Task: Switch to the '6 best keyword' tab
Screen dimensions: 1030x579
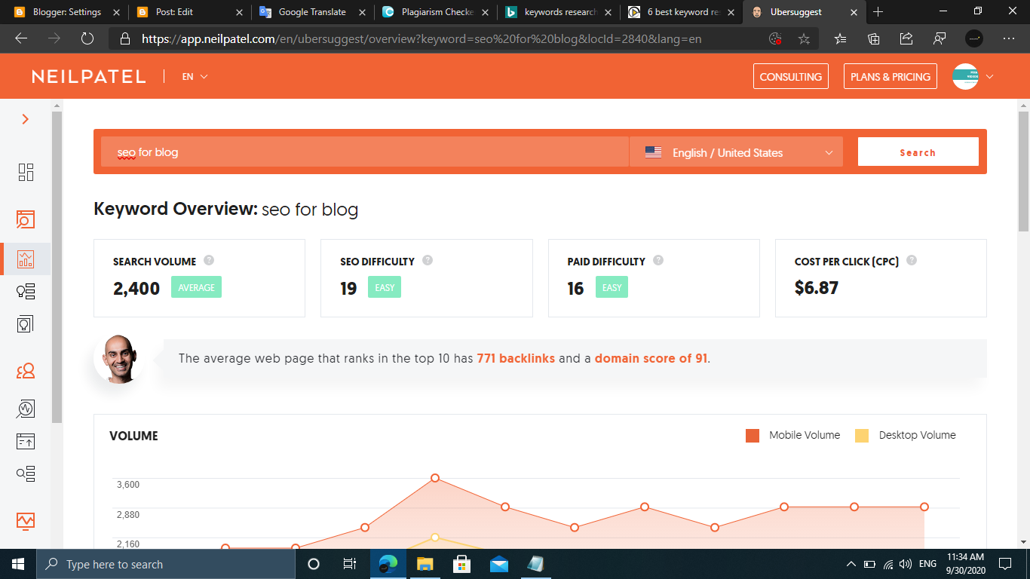Action: coord(681,12)
